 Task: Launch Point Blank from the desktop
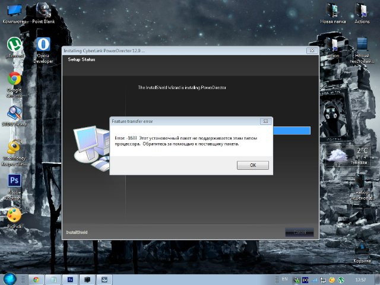[x=43, y=11]
